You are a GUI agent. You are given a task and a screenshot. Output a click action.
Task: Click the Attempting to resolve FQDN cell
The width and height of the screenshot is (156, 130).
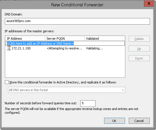(x=64, y=48)
